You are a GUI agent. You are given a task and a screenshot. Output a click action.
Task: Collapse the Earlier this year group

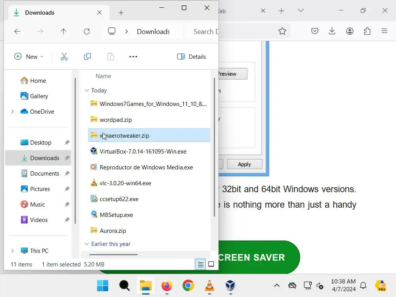(x=87, y=244)
